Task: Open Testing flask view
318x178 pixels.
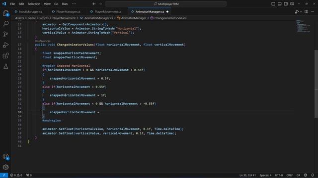Action: [x=5, y=66]
